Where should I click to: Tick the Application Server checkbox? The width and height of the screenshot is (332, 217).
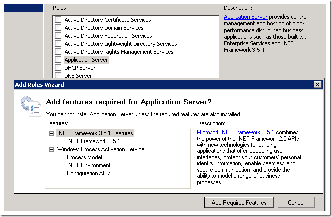coord(58,60)
